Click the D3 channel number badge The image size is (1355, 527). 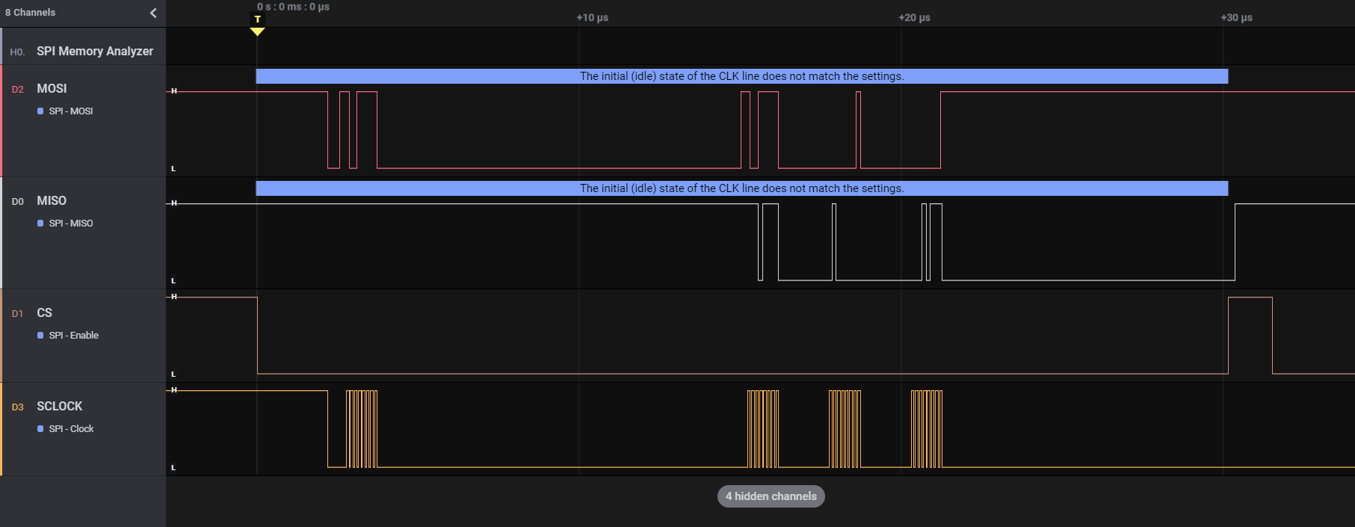[x=18, y=407]
